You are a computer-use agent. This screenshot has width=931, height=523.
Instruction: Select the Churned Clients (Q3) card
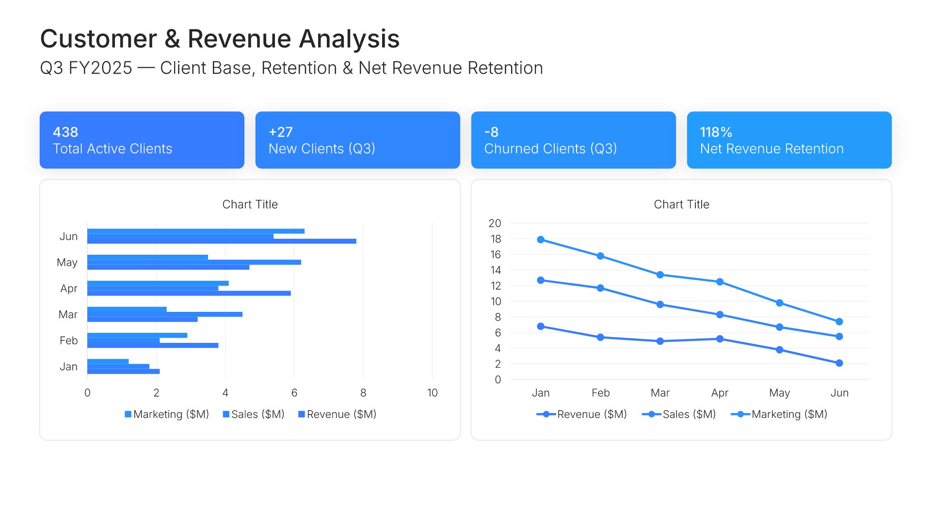coord(574,140)
